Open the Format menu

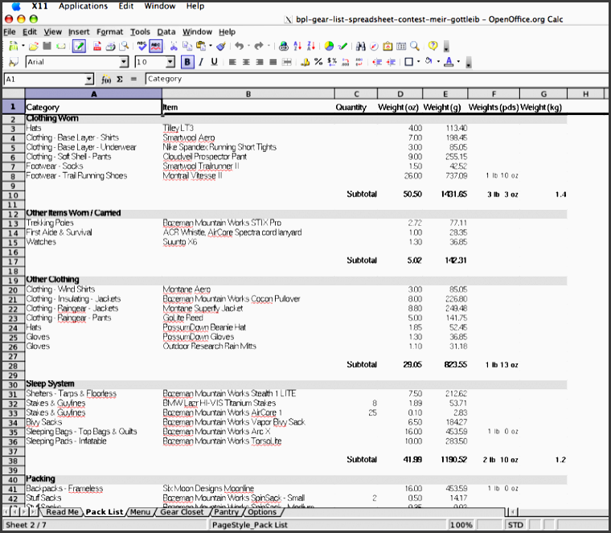pos(109,32)
